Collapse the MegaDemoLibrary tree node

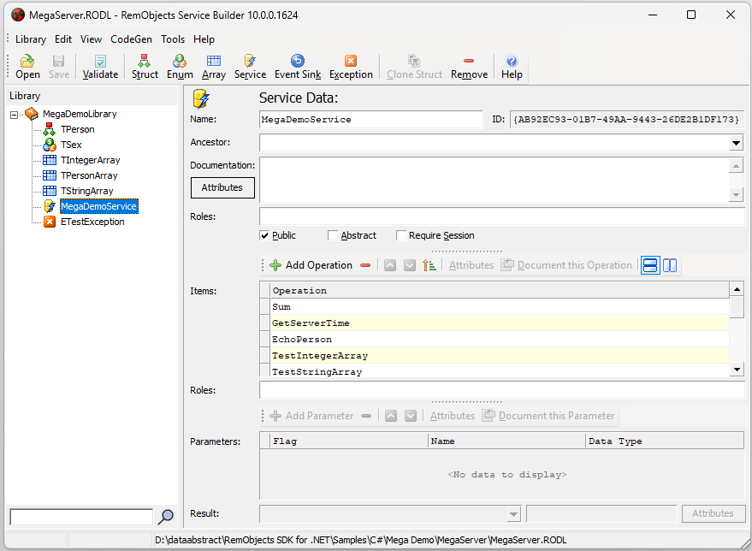tap(15, 115)
